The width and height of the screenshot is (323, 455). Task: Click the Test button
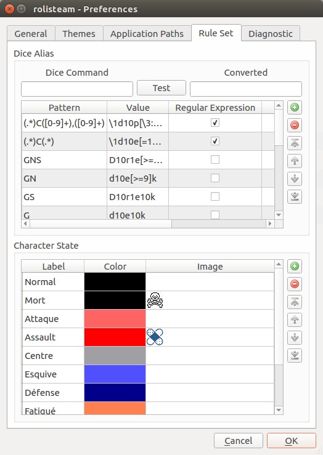pos(162,88)
